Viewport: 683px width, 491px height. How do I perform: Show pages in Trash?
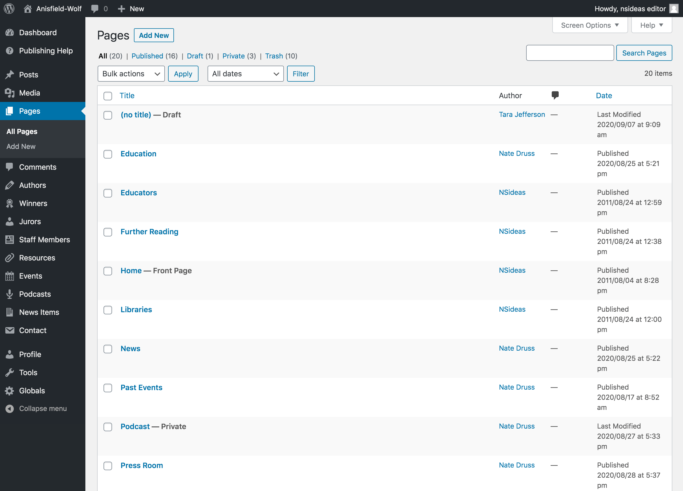click(274, 56)
